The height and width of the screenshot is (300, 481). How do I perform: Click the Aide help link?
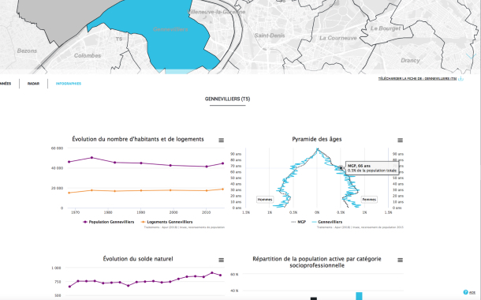472,293
